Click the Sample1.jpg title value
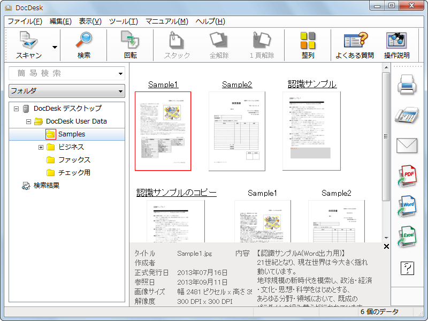 click(195, 254)
